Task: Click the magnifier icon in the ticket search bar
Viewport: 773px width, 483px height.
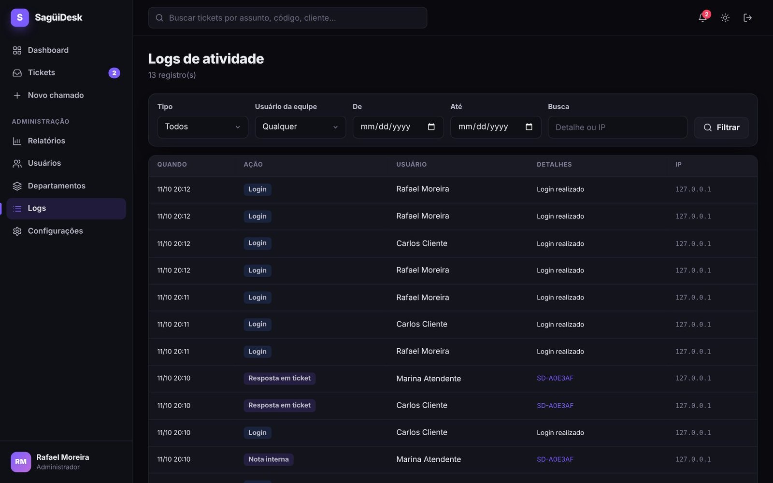Action: [159, 18]
